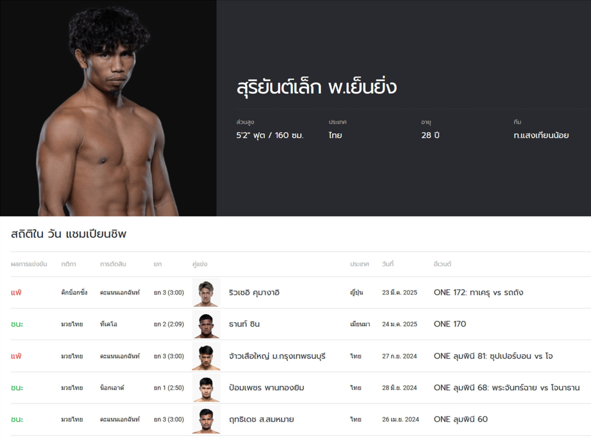Click the athlete's large profile photo

(108, 108)
